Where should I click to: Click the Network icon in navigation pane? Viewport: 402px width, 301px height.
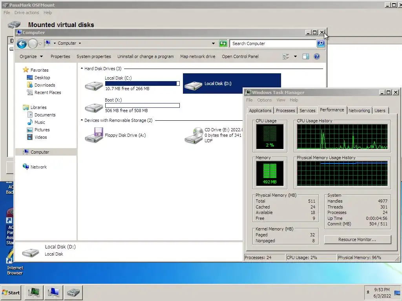tap(26, 167)
